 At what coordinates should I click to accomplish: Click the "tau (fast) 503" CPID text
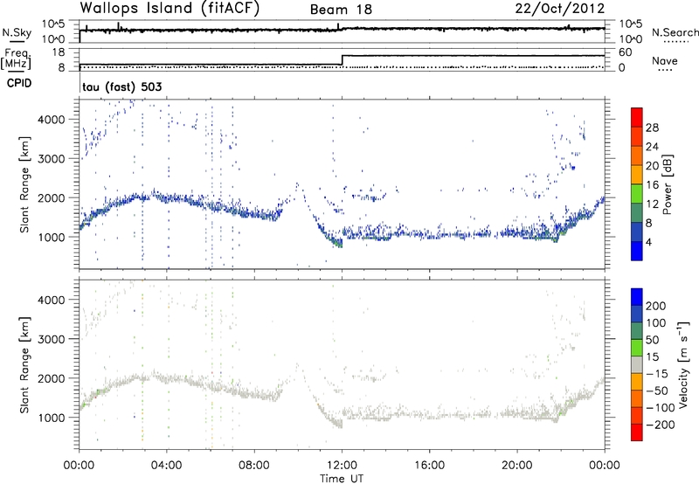[121, 86]
